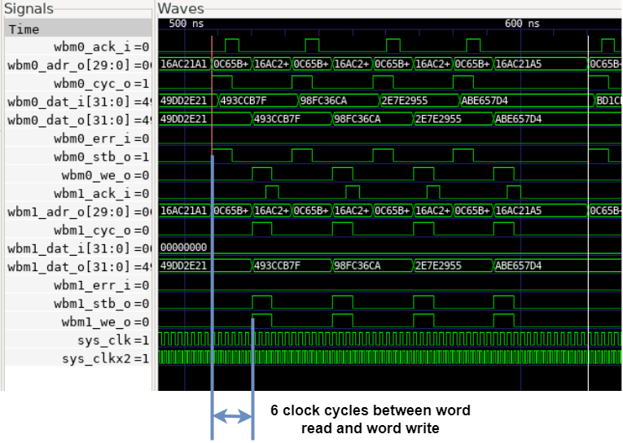623x443 pixels.
Task: Click the 500 ns time label
Action: click(x=186, y=24)
